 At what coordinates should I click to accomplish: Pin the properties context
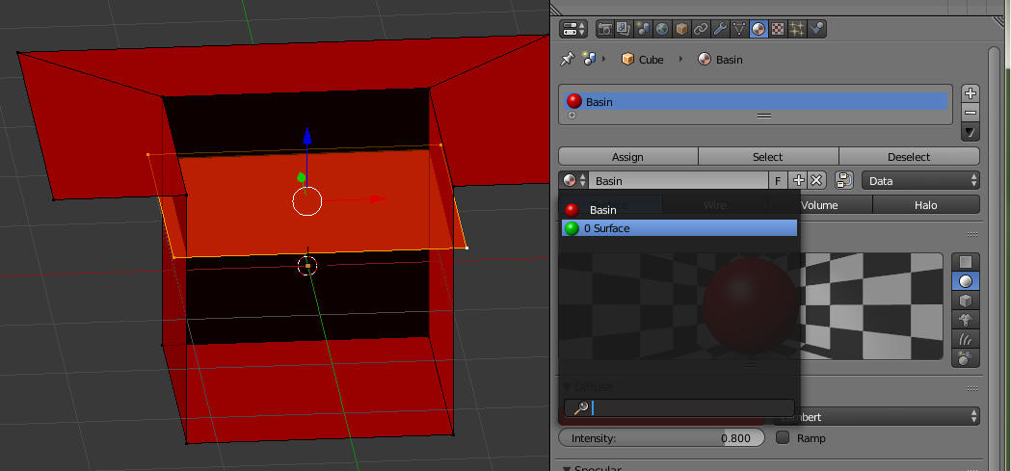pyautogui.click(x=568, y=60)
